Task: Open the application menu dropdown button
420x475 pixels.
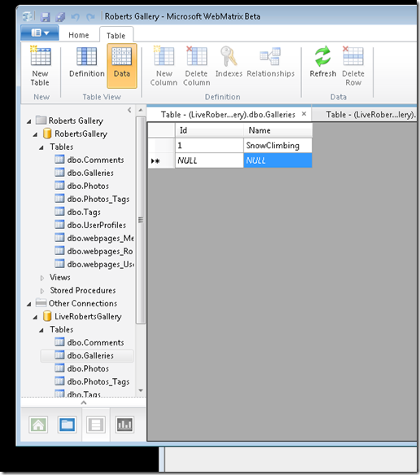Action: pos(40,33)
